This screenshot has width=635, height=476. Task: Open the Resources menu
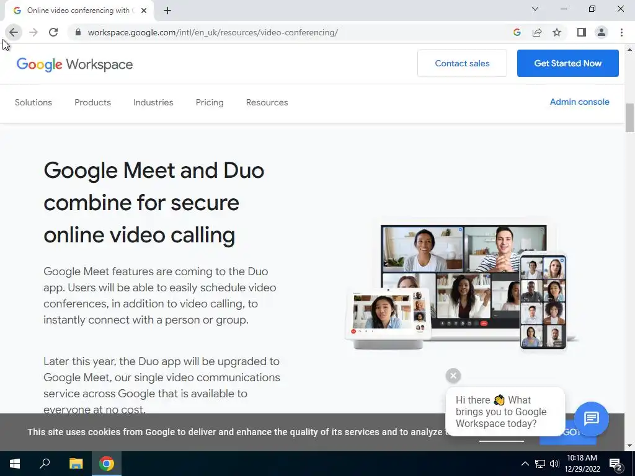[267, 102]
